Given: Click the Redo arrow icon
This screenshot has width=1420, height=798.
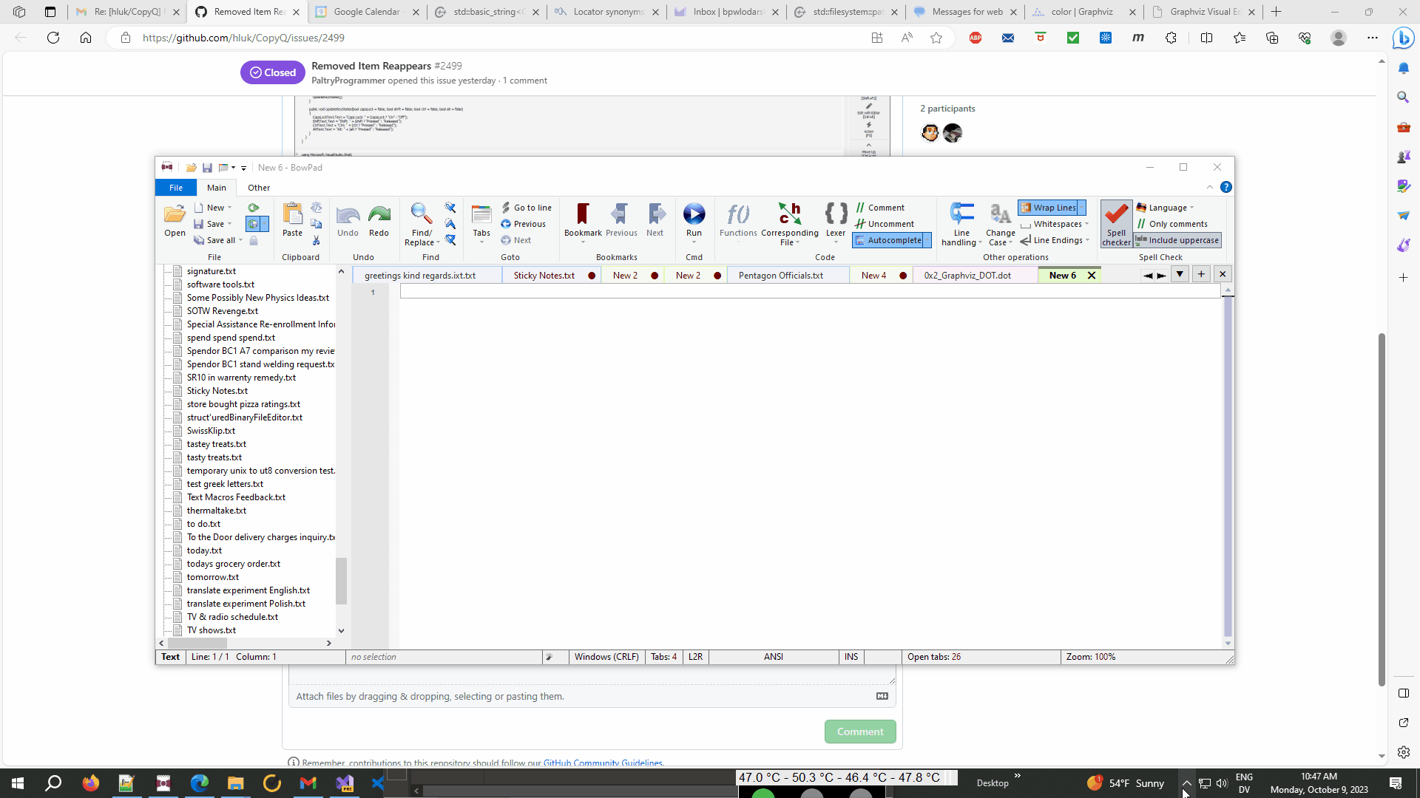Looking at the screenshot, I should point(379,215).
